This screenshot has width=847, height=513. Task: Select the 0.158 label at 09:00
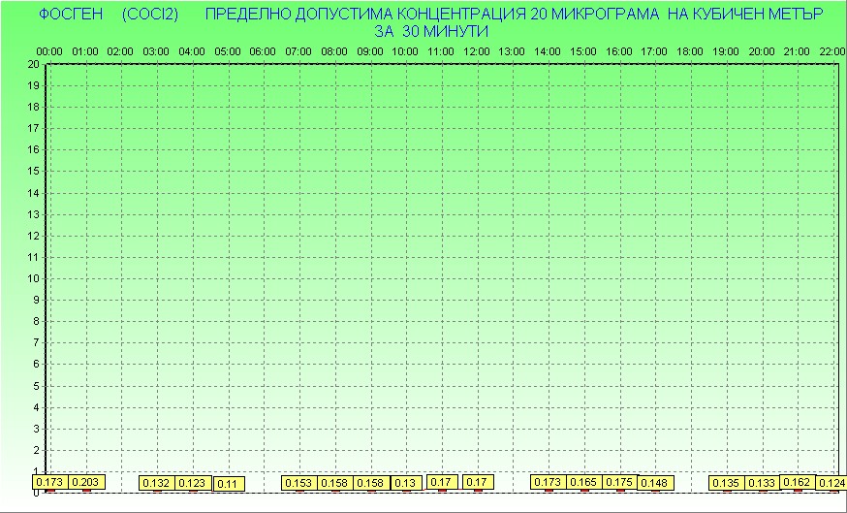point(370,483)
